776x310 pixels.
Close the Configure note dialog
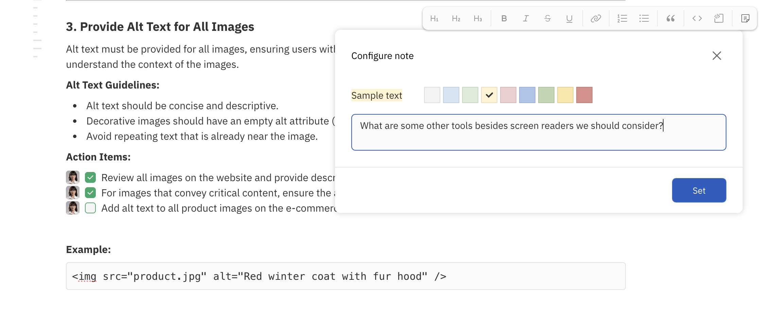click(x=717, y=56)
